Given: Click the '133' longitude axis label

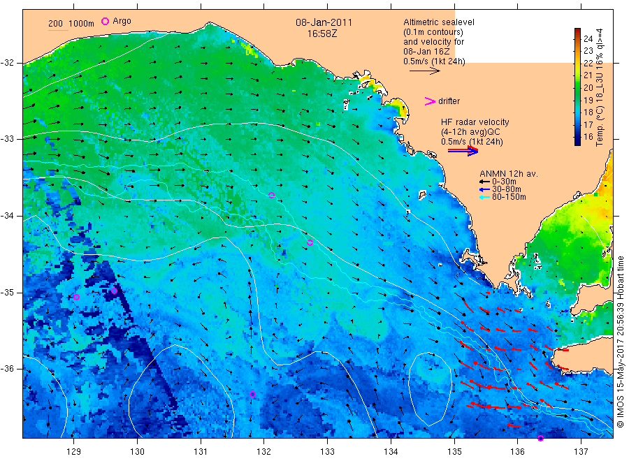Looking at the screenshot, I should (327, 452).
